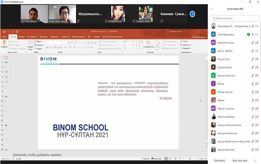Collapse the Участники panel with the chevron
This screenshot has height=164, width=261.
pyautogui.click(x=212, y=9)
